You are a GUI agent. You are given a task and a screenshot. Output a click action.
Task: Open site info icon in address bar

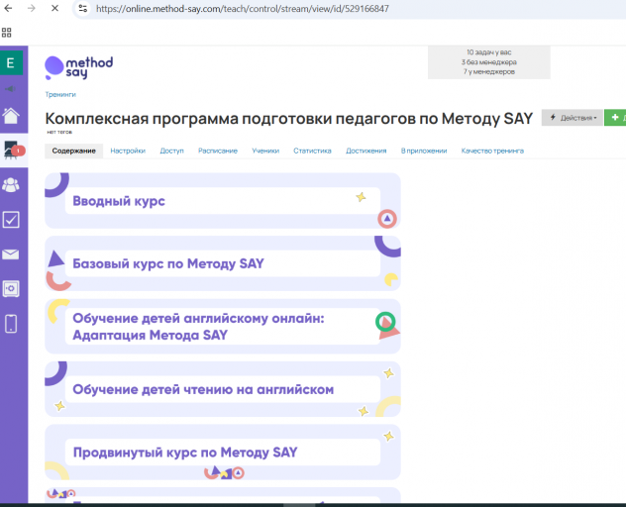(82, 8)
